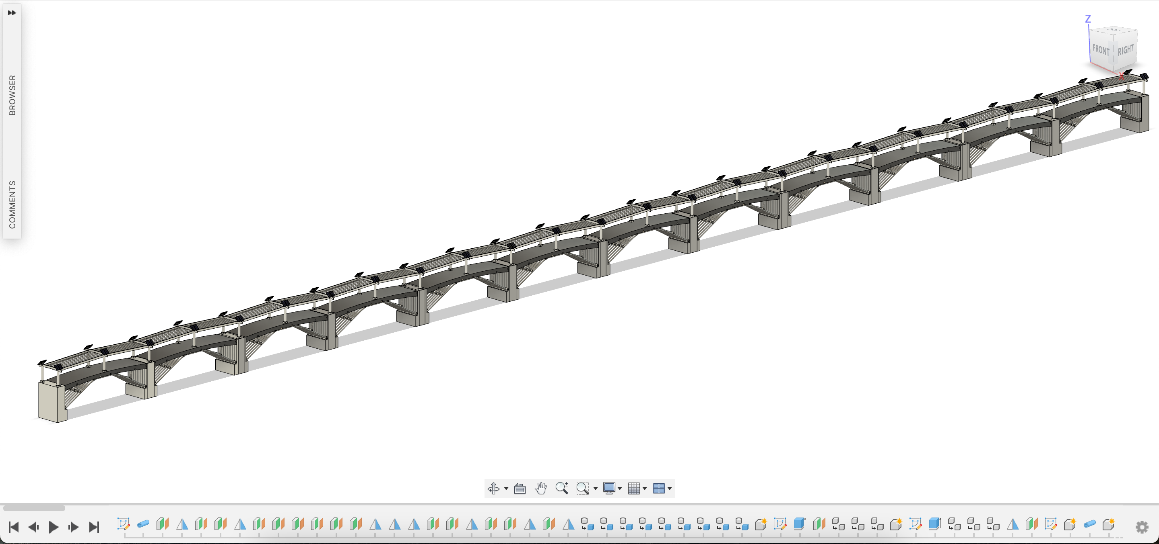Image resolution: width=1159 pixels, height=544 pixels.
Task: Expand the Display Settings dropdown arrow
Action: [x=620, y=489]
